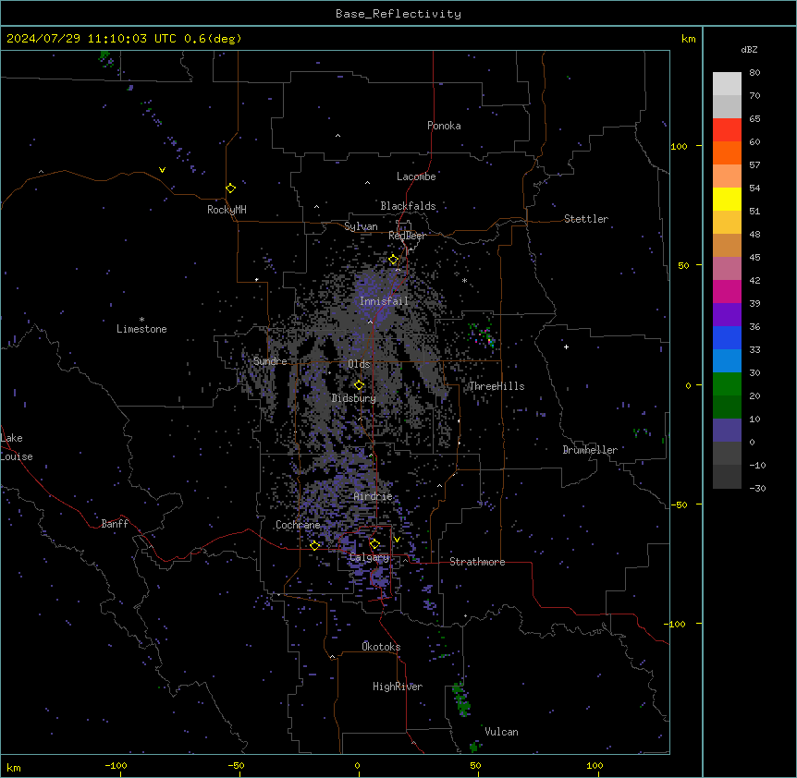Click the Blackfalds town label
This screenshot has height=778, width=797.
pyautogui.click(x=408, y=206)
